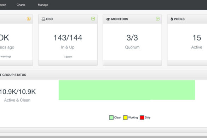Click the OSD panel title
207x138 pixels.
[x=50, y=19]
